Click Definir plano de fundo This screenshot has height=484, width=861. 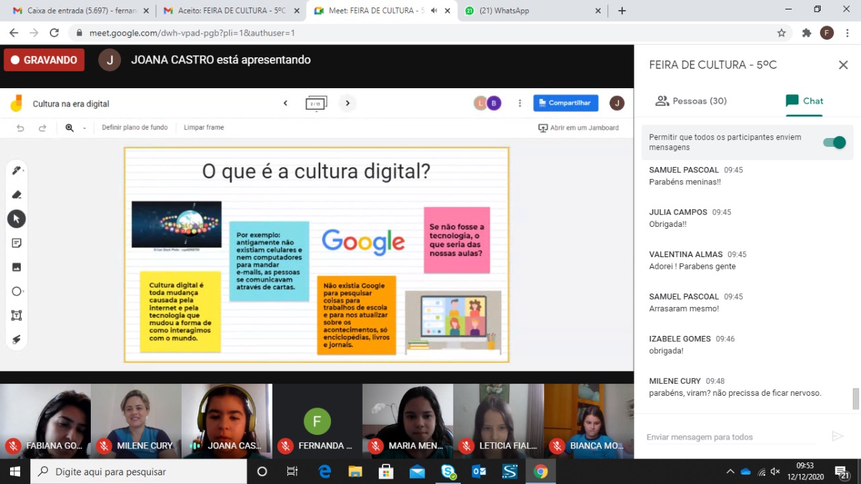tap(135, 127)
